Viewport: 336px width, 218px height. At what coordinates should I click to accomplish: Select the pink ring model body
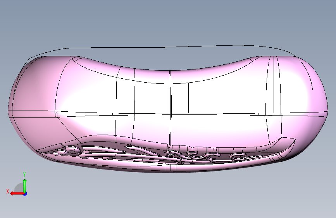pos(168,114)
